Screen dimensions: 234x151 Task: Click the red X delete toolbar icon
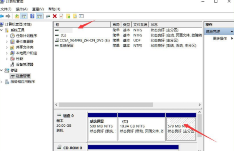pyautogui.click(x=55, y=16)
